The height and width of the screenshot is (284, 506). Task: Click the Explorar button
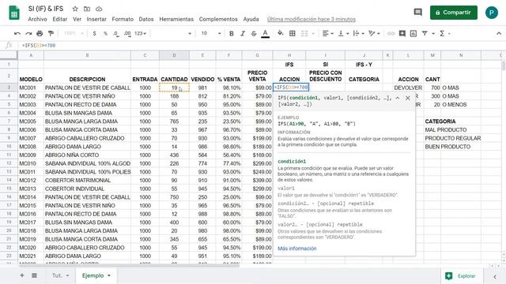tap(462, 276)
